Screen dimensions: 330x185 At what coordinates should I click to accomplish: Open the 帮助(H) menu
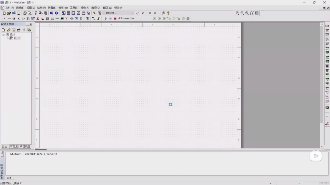[119, 8]
